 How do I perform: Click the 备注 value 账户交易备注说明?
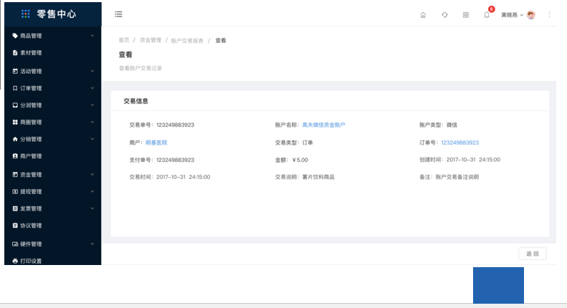(457, 177)
